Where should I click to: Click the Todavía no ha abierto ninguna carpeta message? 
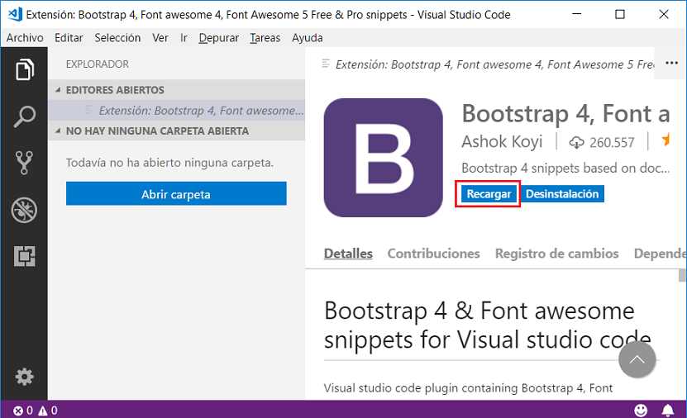tap(169, 163)
